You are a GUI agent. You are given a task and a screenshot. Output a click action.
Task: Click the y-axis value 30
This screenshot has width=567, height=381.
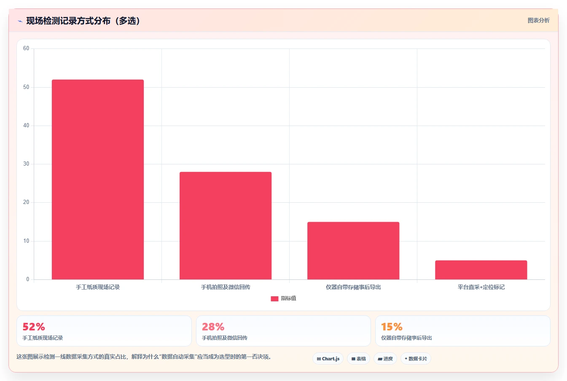pyautogui.click(x=26, y=164)
